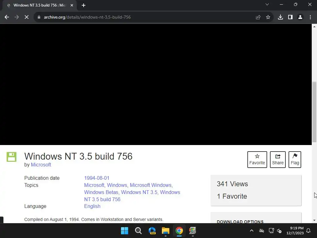Open the Windows Betas topic link
This screenshot has height=238, width=317.
pyautogui.click(x=101, y=192)
